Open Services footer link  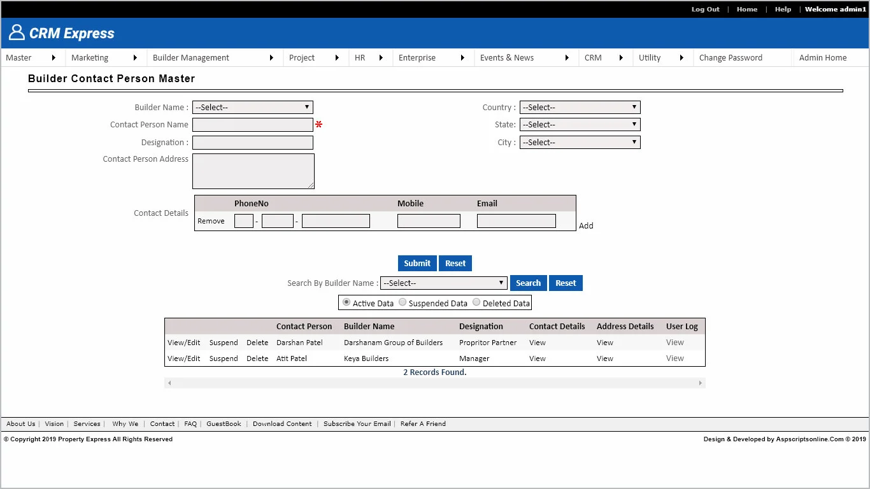coord(87,423)
